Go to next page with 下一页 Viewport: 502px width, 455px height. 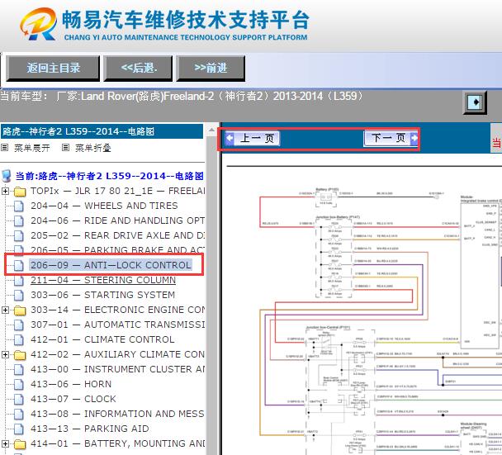(391, 139)
